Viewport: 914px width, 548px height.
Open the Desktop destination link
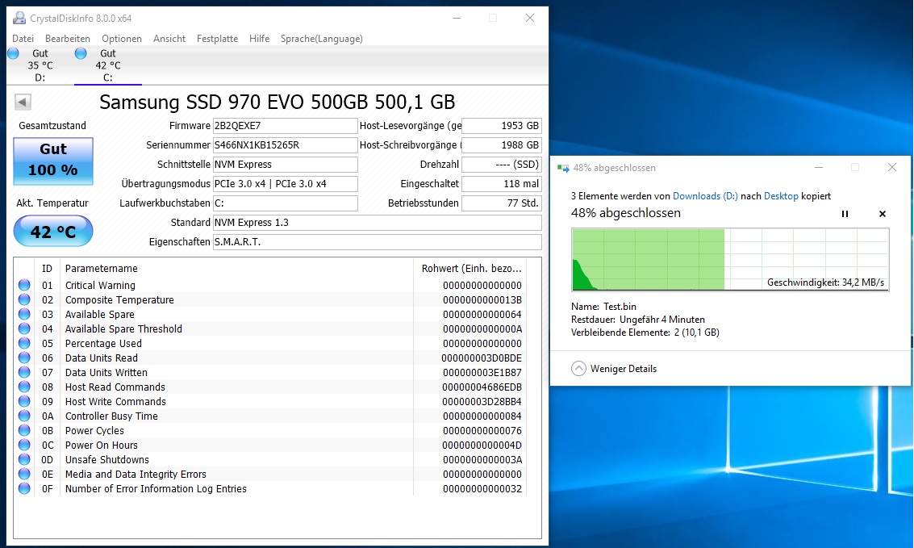(781, 196)
